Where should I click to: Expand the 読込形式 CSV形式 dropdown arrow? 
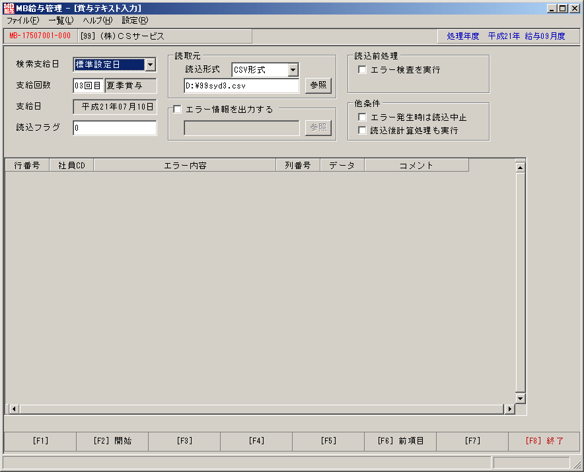tap(293, 69)
